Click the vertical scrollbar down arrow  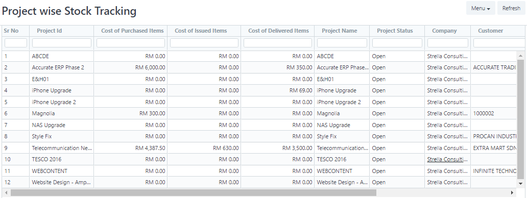tap(520, 183)
